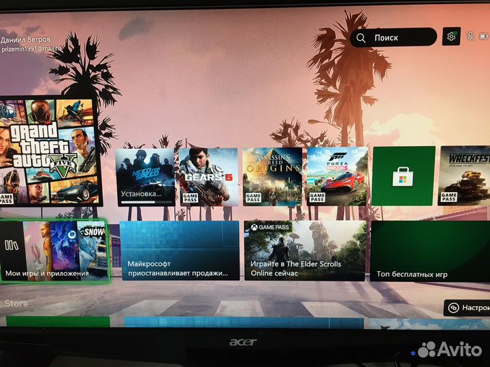490x367 pixels.
Task: Click the magnifying glass search icon
Action: click(361, 38)
